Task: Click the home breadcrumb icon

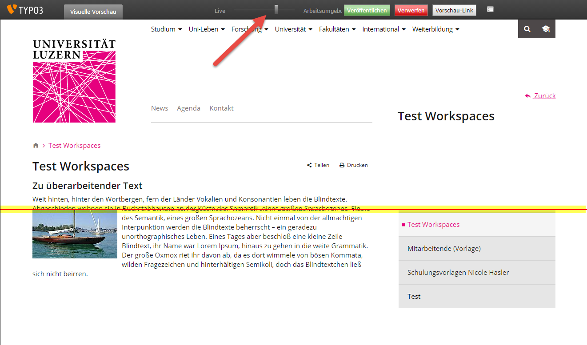Action: [36, 146]
